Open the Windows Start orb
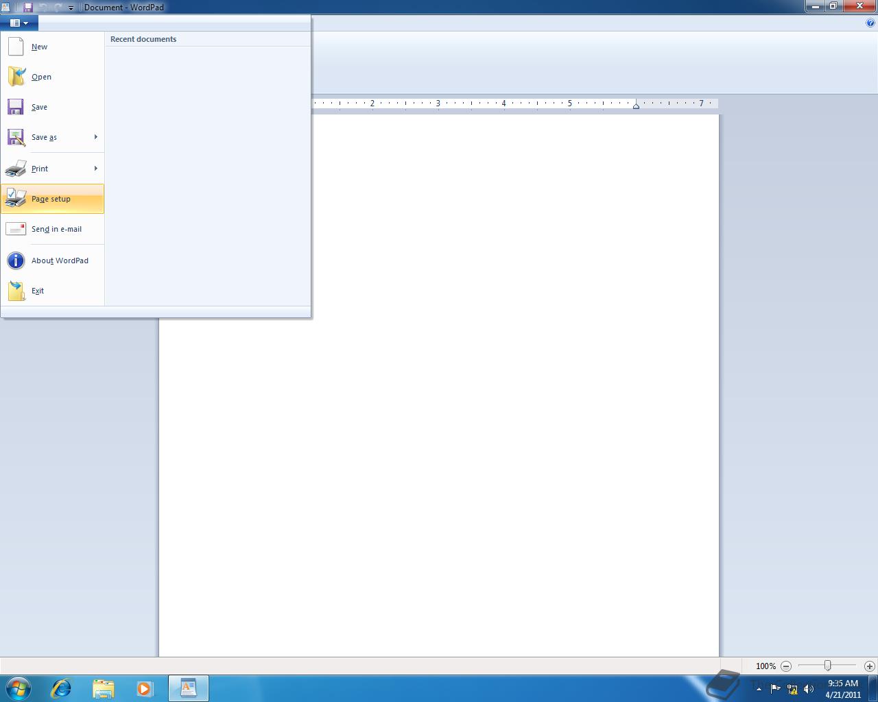 tap(19, 688)
